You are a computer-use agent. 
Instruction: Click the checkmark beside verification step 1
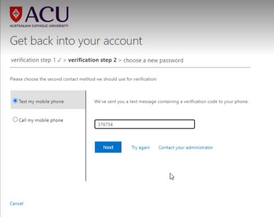click(x=59, y=60)
